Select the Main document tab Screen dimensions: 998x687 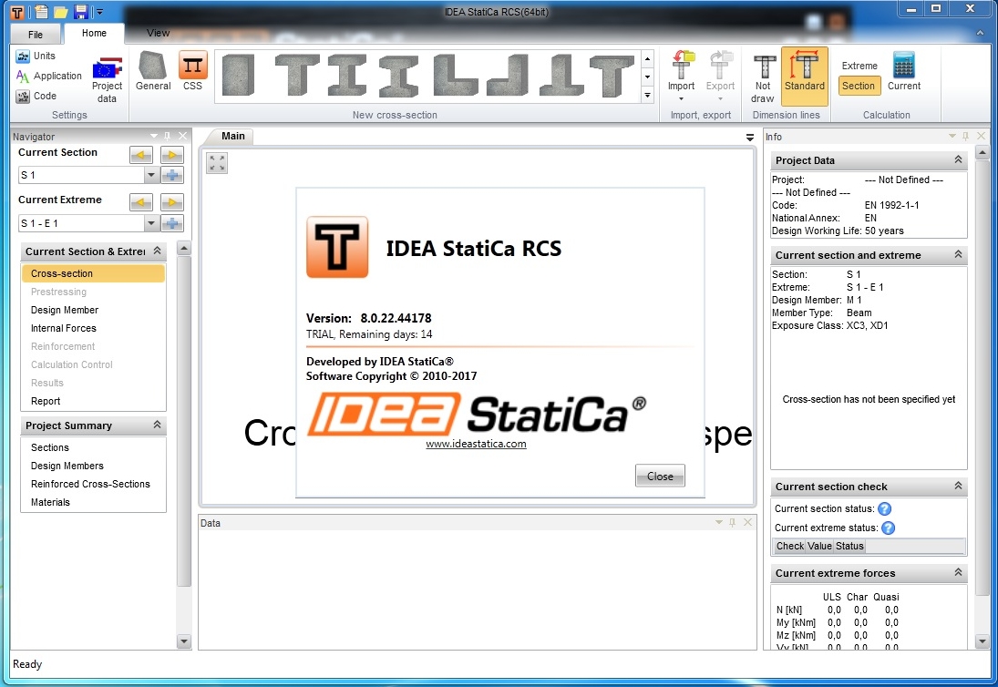[233, 136]
